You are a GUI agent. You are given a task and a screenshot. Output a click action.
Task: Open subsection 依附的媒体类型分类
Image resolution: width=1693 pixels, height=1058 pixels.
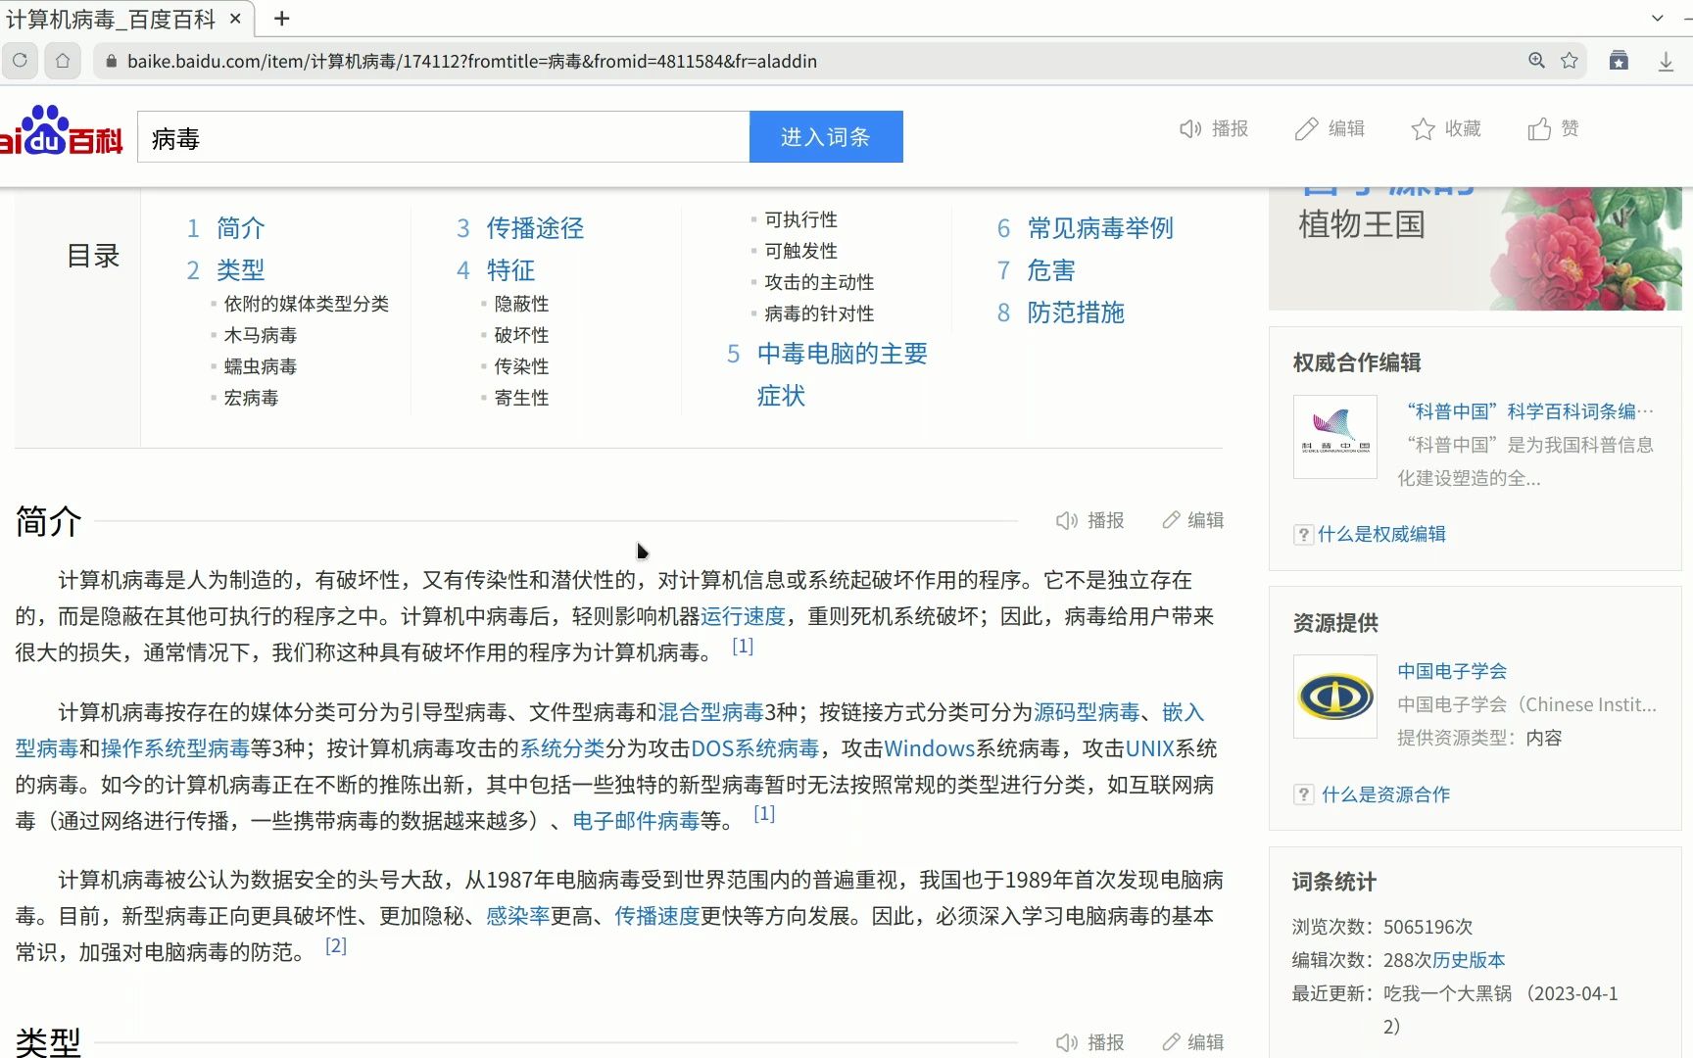coord(307,304)
